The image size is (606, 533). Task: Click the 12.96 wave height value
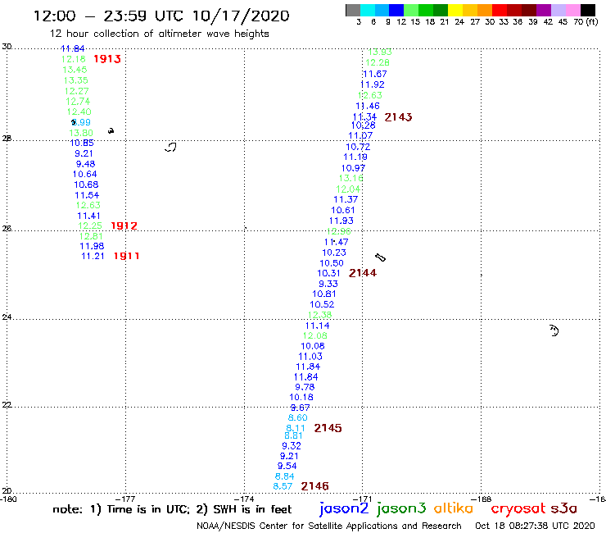tap(339, 231)
